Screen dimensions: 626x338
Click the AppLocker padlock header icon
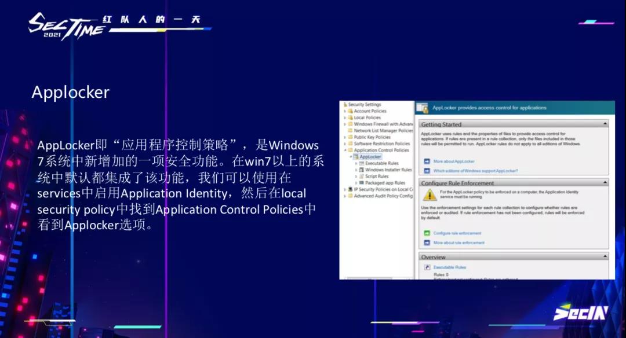[x=422, y=108]
